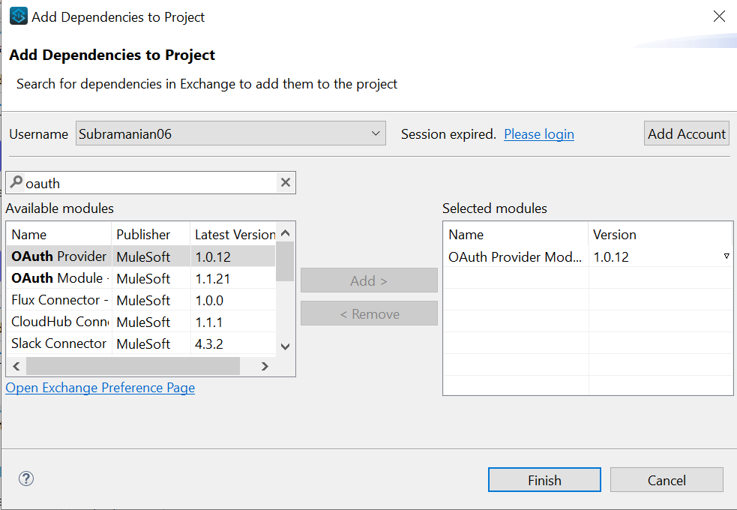Image resolution: width=737 pixels, height=510 pixels.
Task: Click into the oauth search field
Action: [x=150, y=183]
